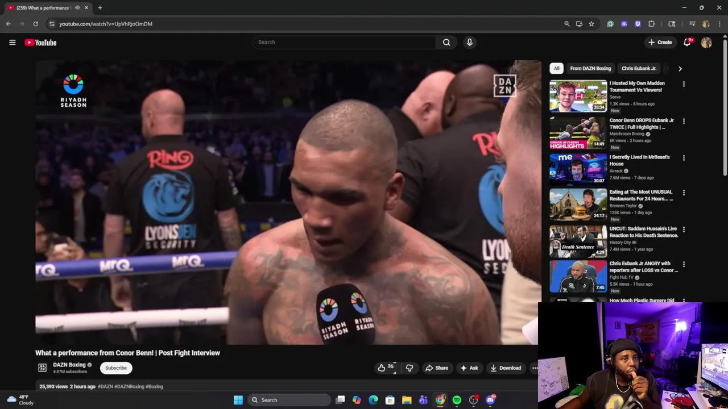Open the Chrome three-dot menu

(719, 24)
